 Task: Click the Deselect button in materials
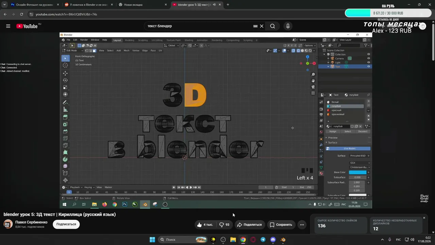[x=363, y=131]
